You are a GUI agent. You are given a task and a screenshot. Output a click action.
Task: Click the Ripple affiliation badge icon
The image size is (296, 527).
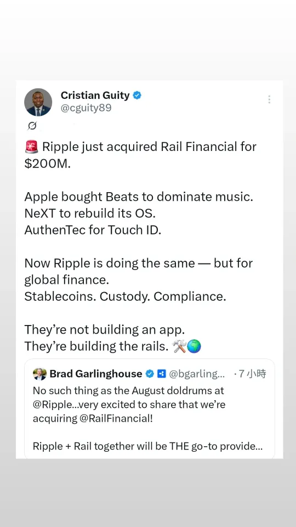pos(161,374)
